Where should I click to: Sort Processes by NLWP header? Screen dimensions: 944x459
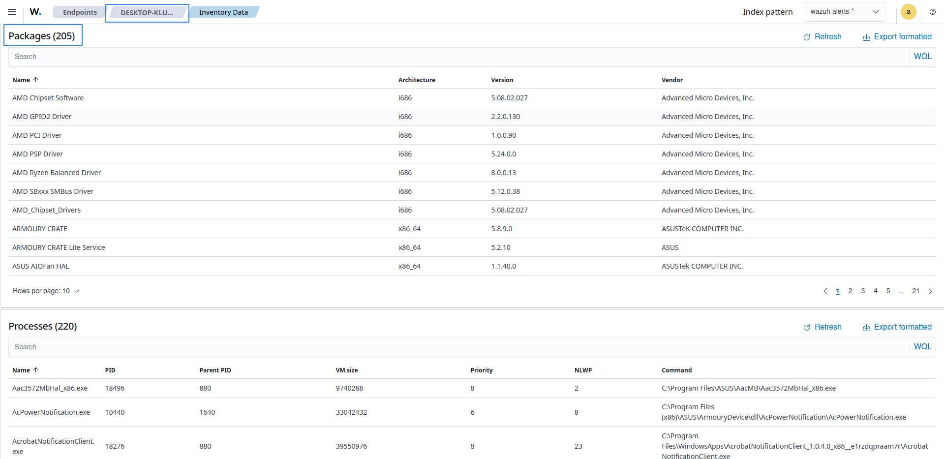pyautogui.click(x=583, y=370)
